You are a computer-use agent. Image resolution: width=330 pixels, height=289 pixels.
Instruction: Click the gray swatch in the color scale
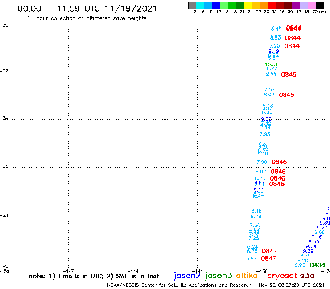pyautogui.click(x=192, y=5)
